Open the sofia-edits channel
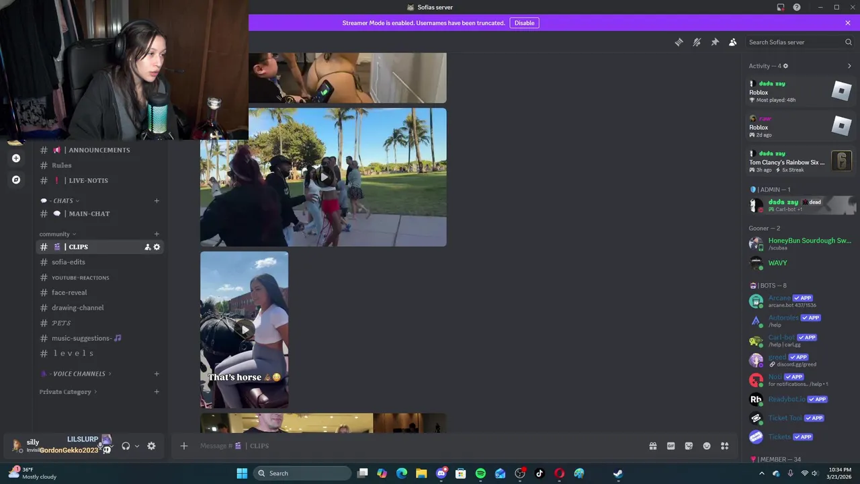860x484 pixels. pyautogui.click(x=99, y=262)
